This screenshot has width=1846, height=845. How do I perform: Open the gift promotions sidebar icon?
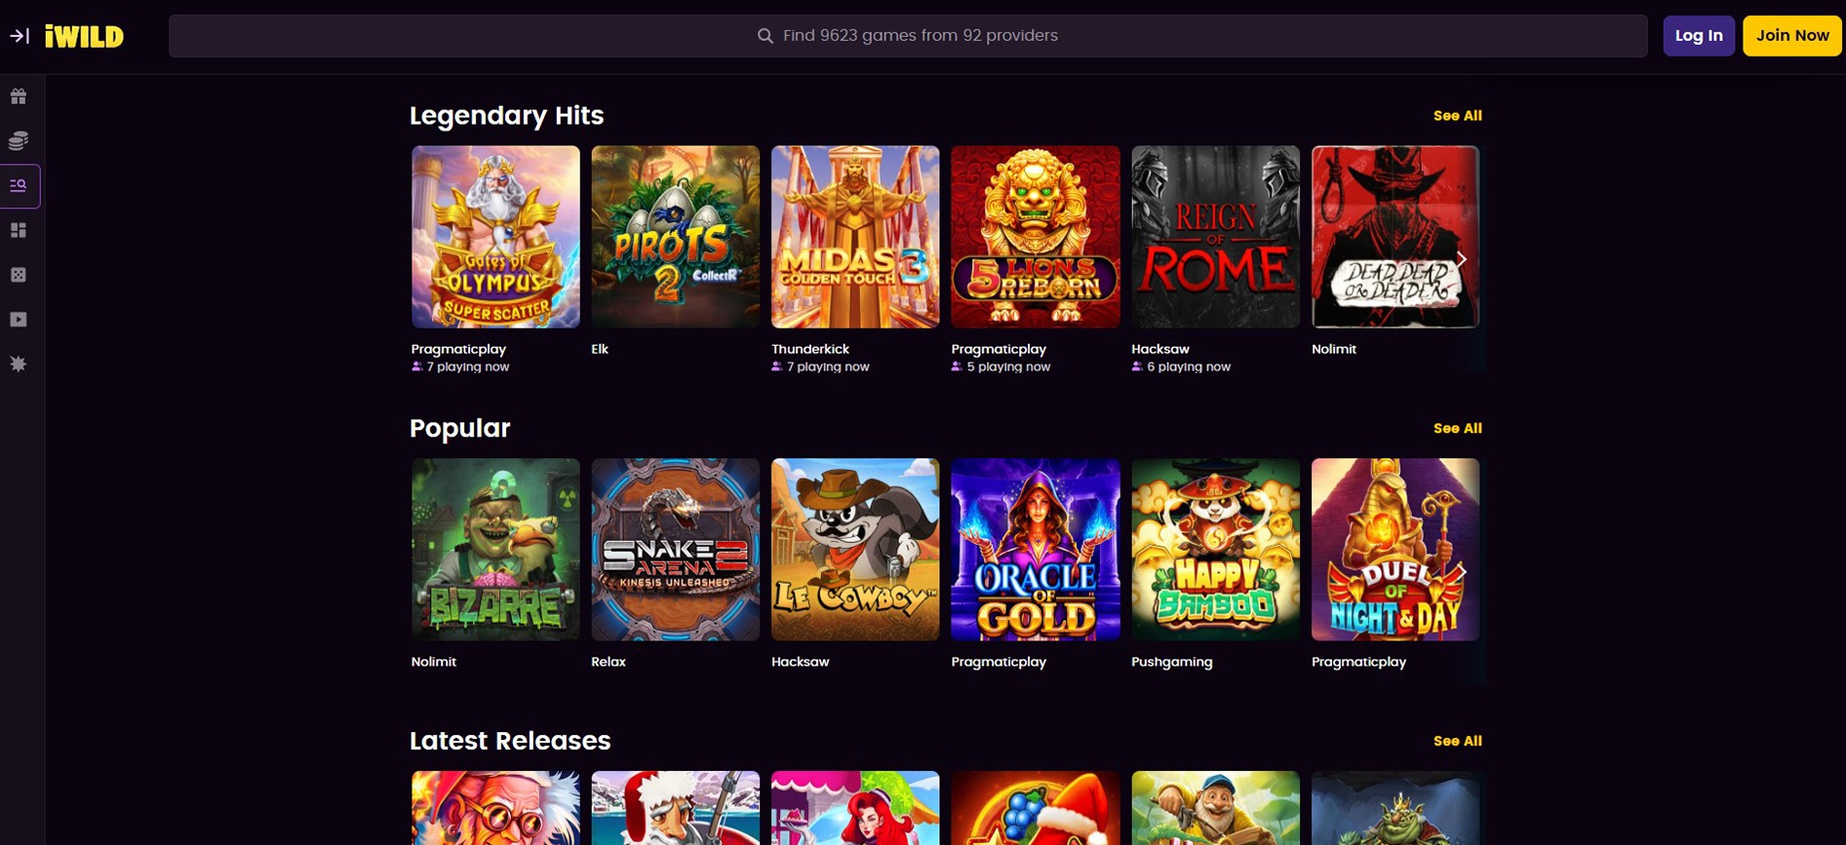click(19, 96)
